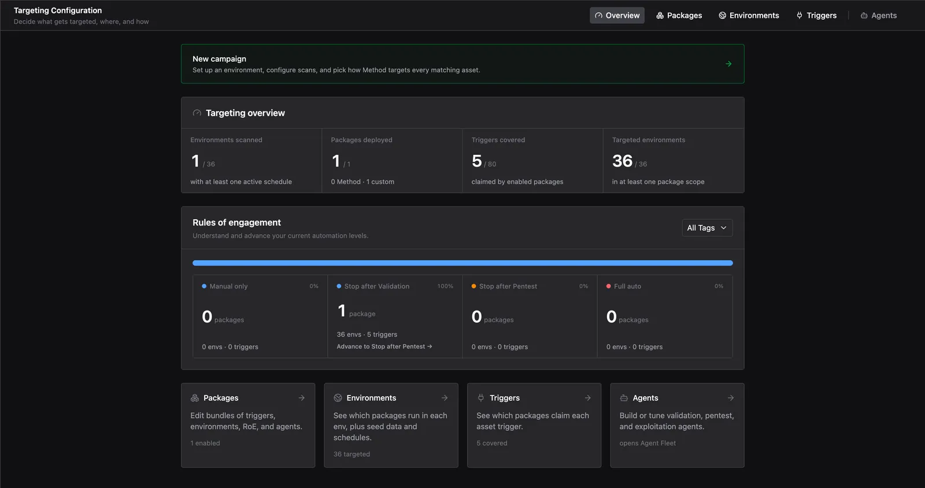
Task: Click the globe icon on Environments card
Action: (338, 398)
